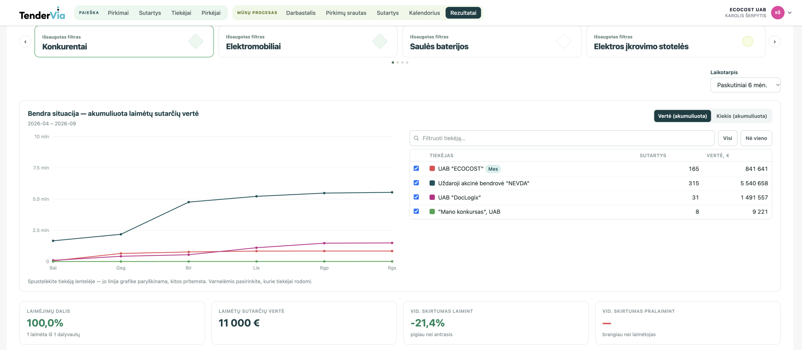Viewport: 802px width, 350px height.
Task: Open Tiekėjai in the search menu
Action: tap(181, 13)
